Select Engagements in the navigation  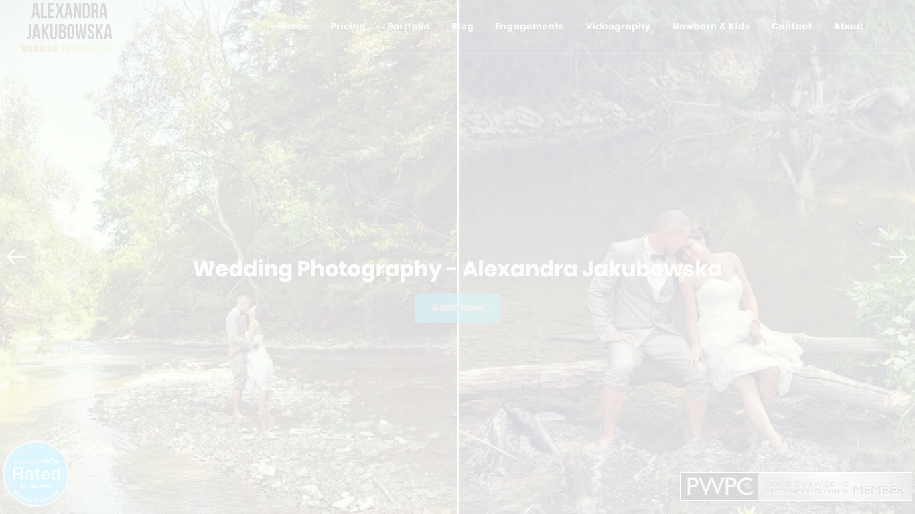click(x=529, y=27)
